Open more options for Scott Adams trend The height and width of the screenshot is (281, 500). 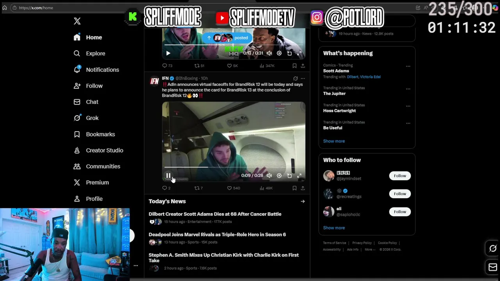[408, 66]
